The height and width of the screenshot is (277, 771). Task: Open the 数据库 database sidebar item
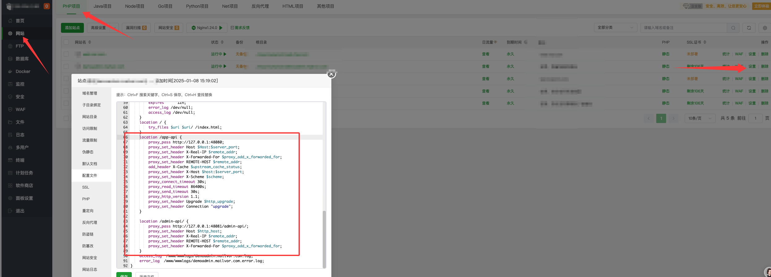click(x=22, y=59)
